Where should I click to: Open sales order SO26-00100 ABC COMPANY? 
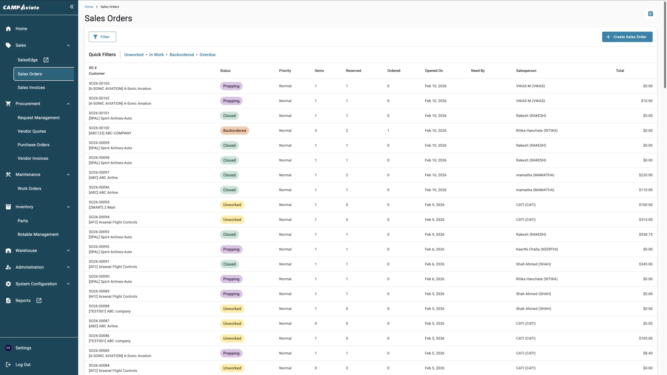point(370,130)
